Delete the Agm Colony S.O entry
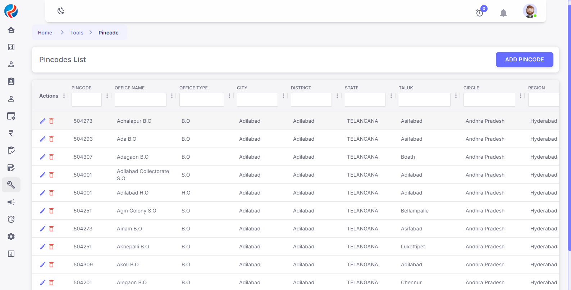This screenshot has height=290, width=571. (x=51, y=211)
